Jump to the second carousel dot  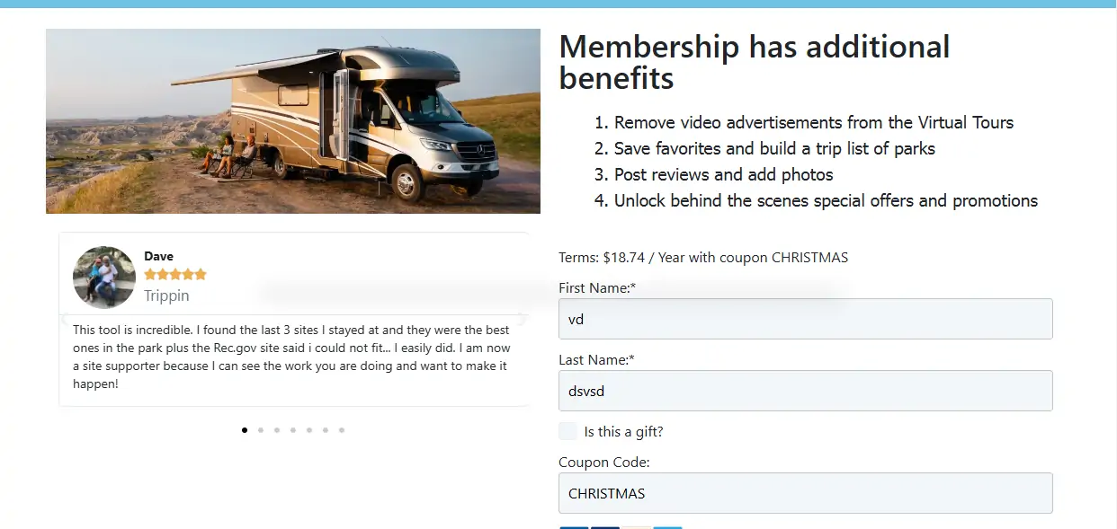click(261, 430)
